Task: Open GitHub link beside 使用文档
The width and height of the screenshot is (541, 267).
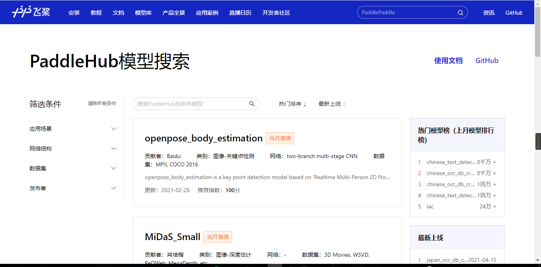Action: 487,61
